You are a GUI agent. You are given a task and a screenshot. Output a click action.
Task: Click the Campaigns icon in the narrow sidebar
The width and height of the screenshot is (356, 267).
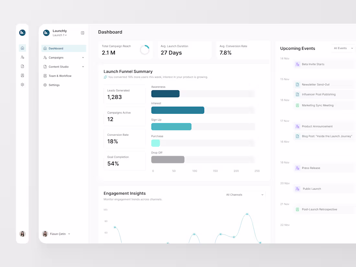pos(22,57)
